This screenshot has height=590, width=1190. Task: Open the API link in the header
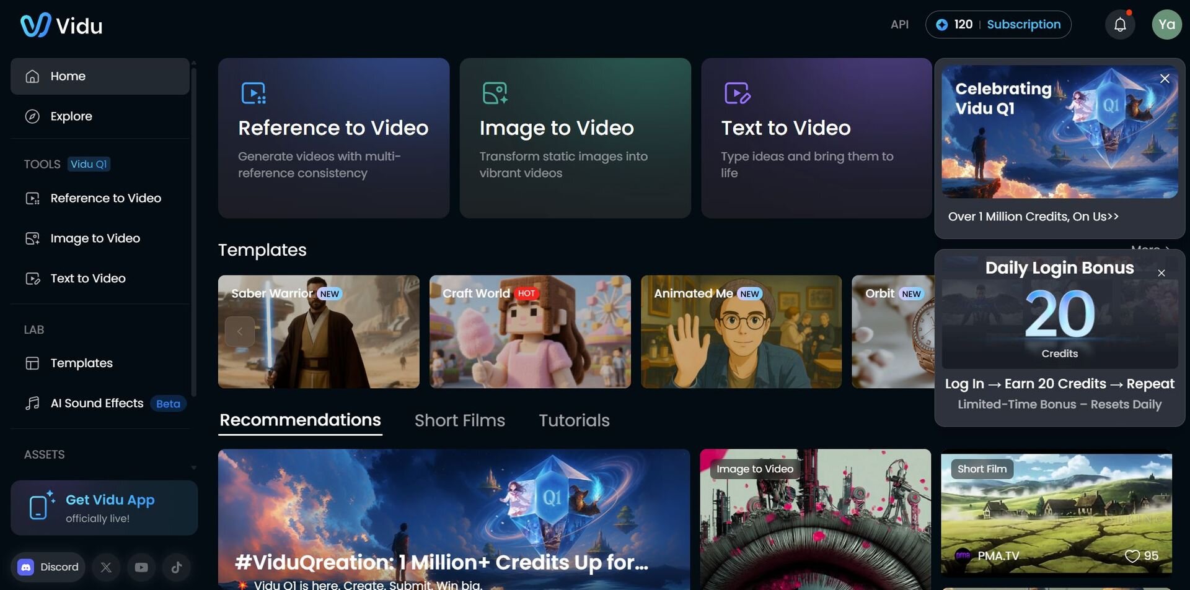[x=899, y=25]
